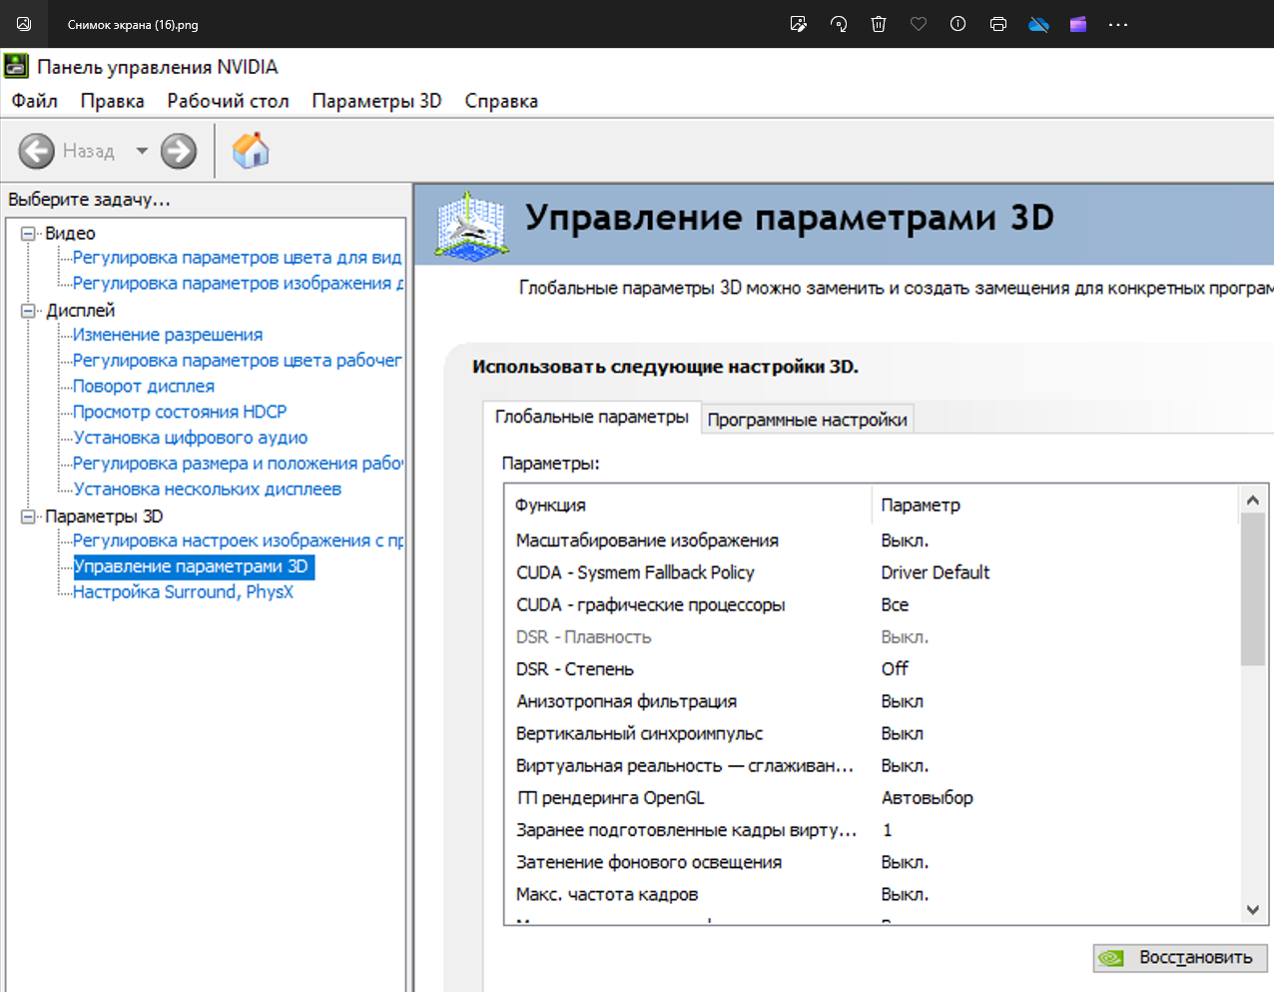Click the NVIDIA Control Panel app icon
The image size is (1274, 992).
point(16,67)
